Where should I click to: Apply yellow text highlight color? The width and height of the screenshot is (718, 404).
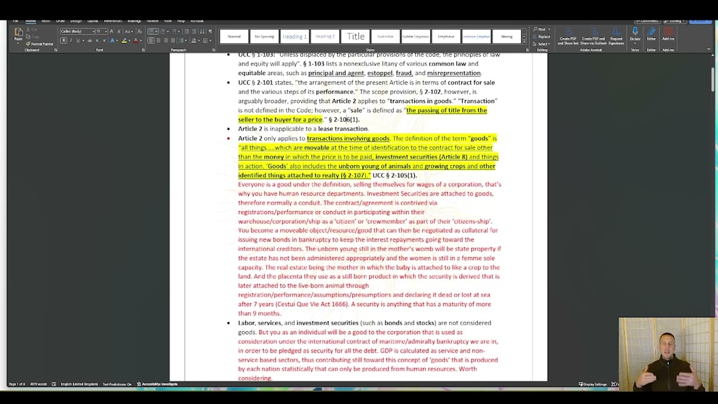tap(124, 40)
